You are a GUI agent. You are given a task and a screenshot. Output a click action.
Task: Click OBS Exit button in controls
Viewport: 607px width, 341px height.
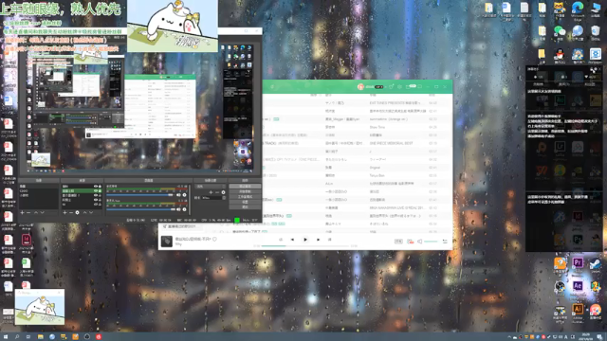tap(245, 206)
